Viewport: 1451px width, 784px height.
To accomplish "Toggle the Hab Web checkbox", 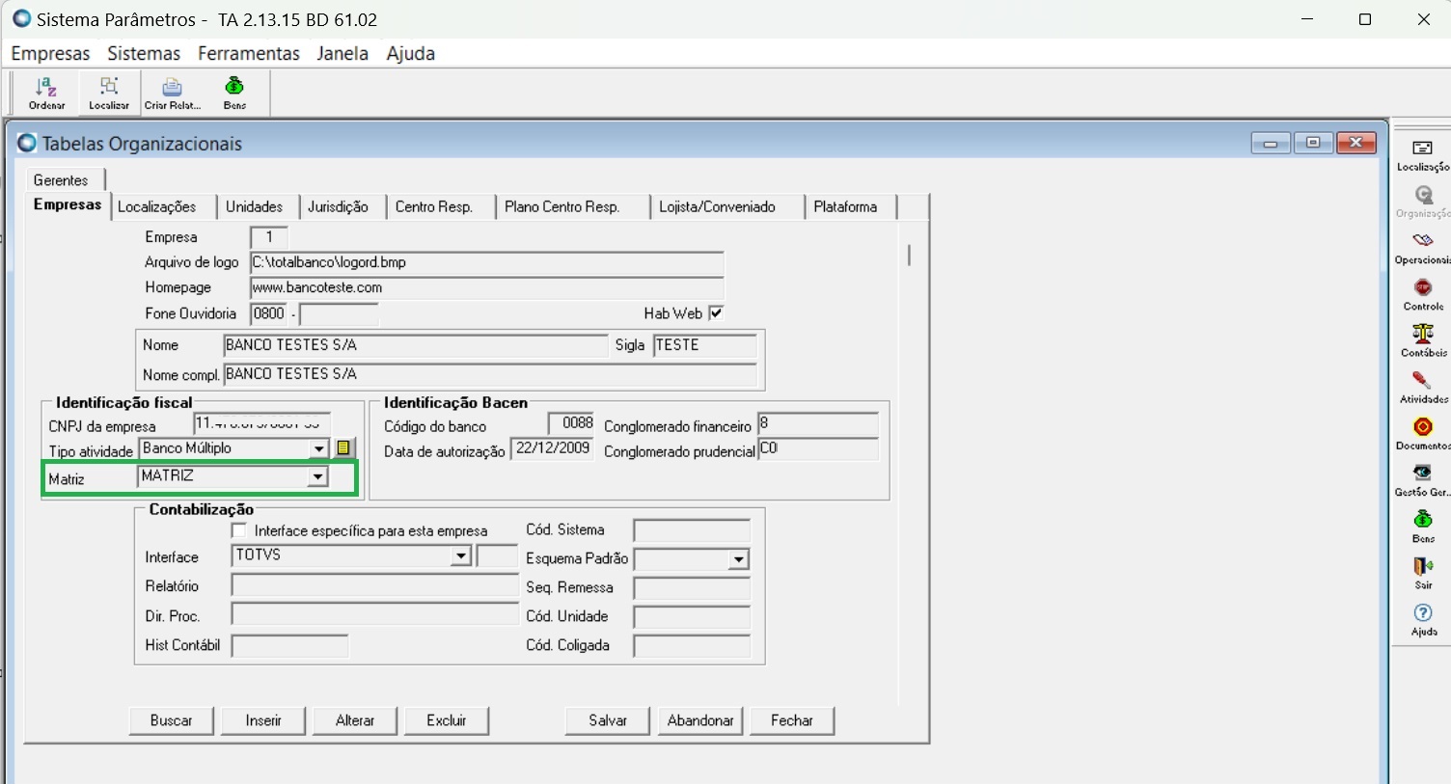I will (716, 312).
